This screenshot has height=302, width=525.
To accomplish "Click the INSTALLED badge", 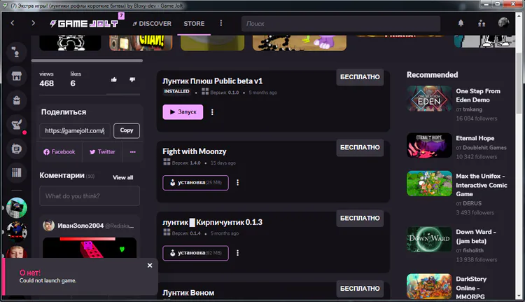I will (176, 92).
